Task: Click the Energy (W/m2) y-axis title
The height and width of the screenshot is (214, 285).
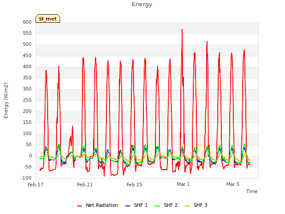Action: click(x=6, y=100)
